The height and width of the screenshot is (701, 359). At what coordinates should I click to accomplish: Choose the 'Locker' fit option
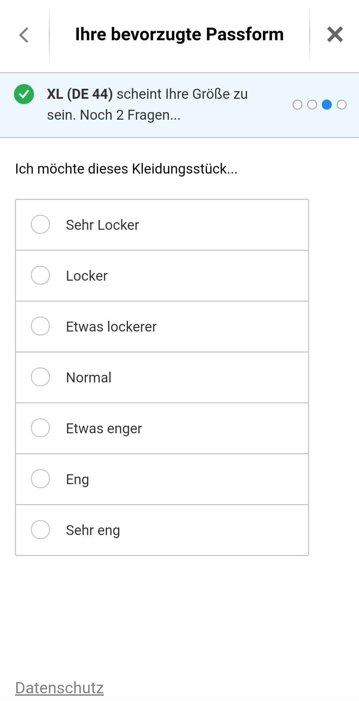pyautogui.click(x=40, y=275)
